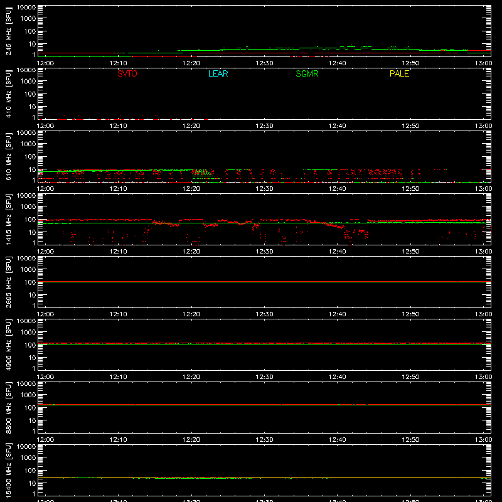Click 12:30 tick label under 4995 MHz plot

coord(264,377)
